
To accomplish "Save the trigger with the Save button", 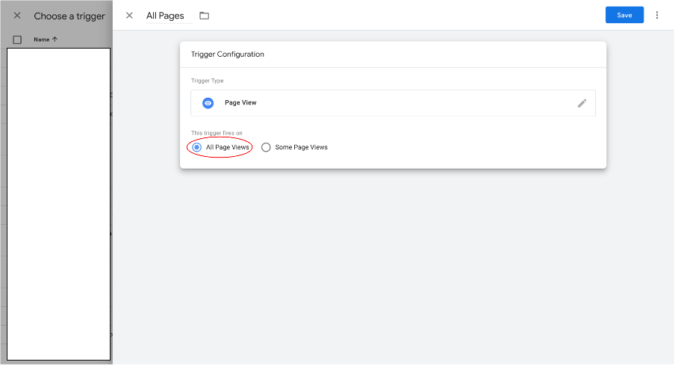I will pos(624,15).
